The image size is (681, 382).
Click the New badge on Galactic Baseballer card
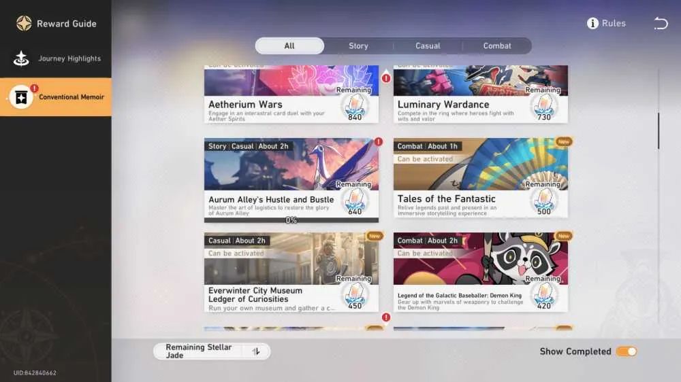564,236
